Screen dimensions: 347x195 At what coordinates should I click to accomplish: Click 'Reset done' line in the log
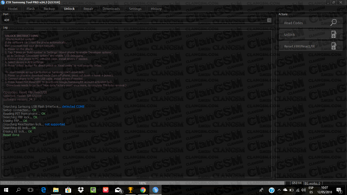pyautogui.click(x=11, y=135)
